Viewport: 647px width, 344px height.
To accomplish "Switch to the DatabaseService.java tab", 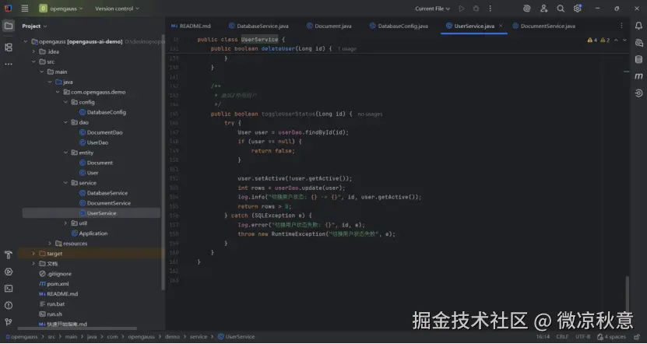I will click(258, 26).
